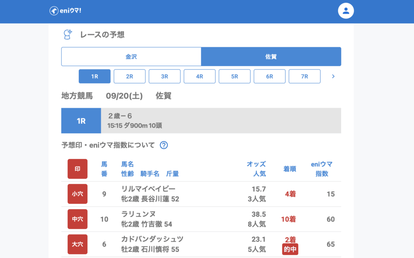The width and height of the screenshot is (414, 258).
Task: Click the 大穴 mark badge
Action: coord(77,244)
